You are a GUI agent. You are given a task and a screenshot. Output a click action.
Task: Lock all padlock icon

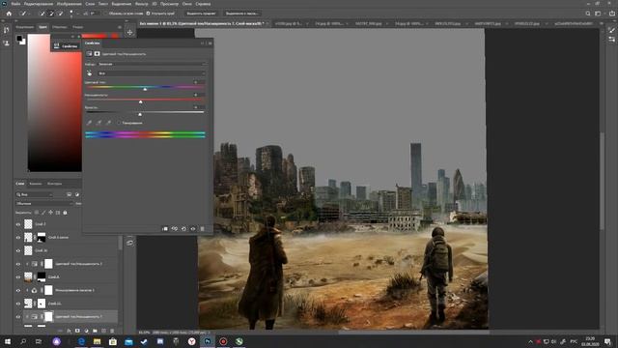tap(65, 213)
